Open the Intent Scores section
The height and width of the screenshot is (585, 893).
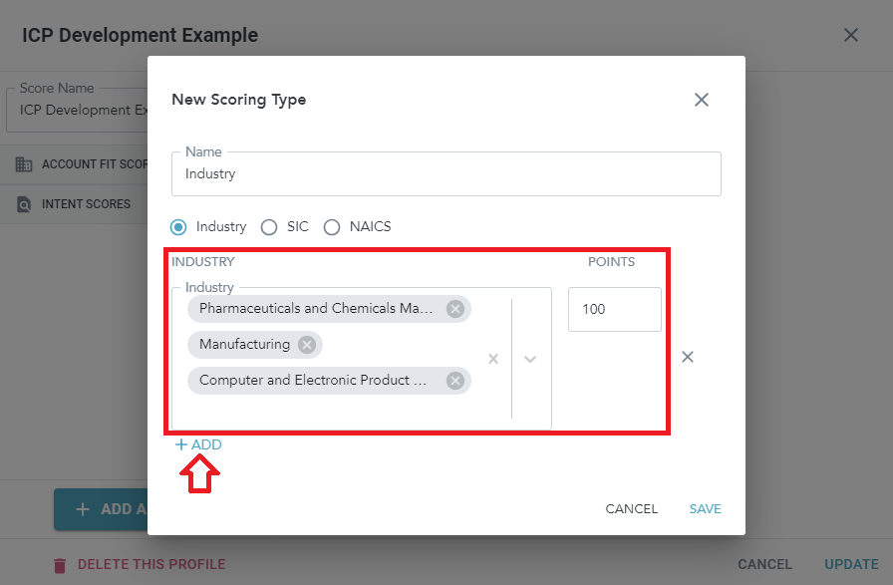pyautogui.click(x=86, y=204)
